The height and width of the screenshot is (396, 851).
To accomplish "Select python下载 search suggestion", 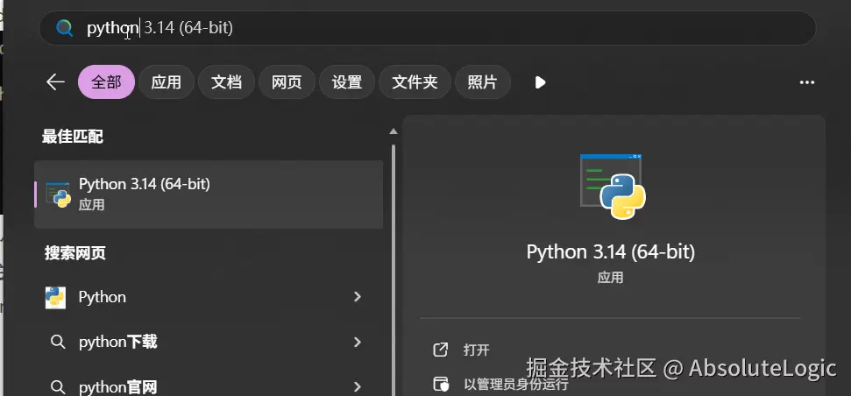I will [209, 342].
